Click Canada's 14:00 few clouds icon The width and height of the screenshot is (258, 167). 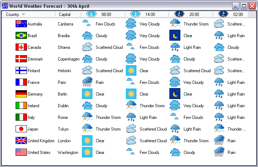[x=131, y=46]
